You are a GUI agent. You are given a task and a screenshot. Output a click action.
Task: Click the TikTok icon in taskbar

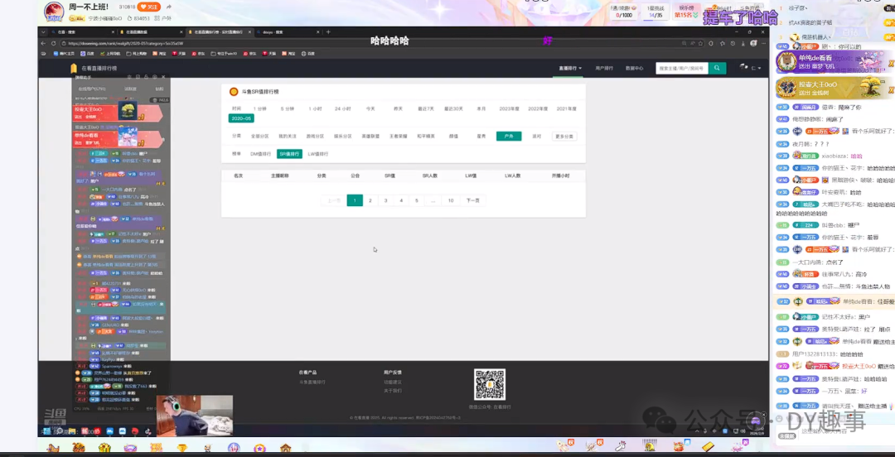[148, 431]
